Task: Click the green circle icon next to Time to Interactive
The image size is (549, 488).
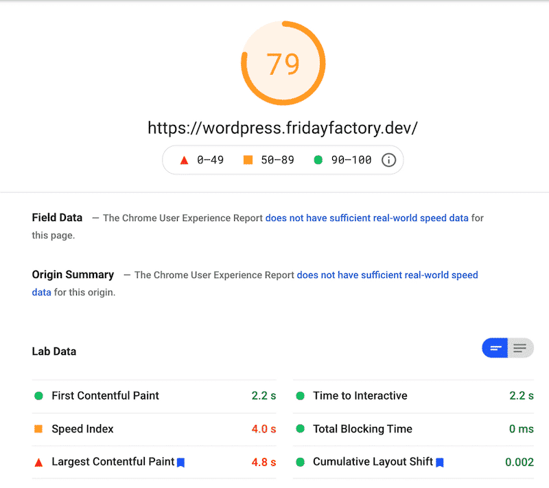Action: pyautogui.click(x=300, y=396)
